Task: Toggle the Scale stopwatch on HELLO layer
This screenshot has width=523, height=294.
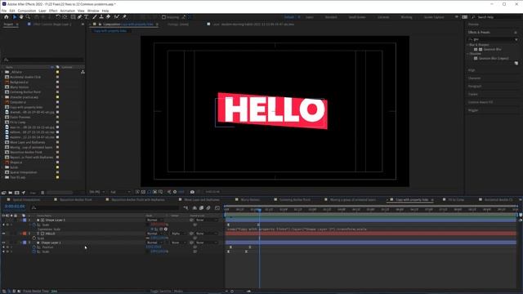Action: [34, 238]
